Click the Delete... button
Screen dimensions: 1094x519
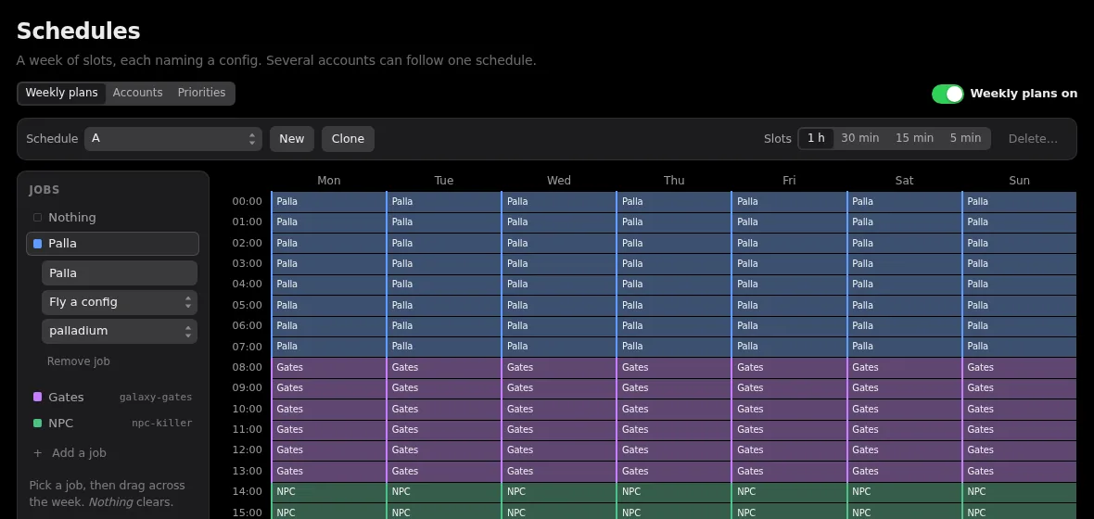tap(1033, 139)
